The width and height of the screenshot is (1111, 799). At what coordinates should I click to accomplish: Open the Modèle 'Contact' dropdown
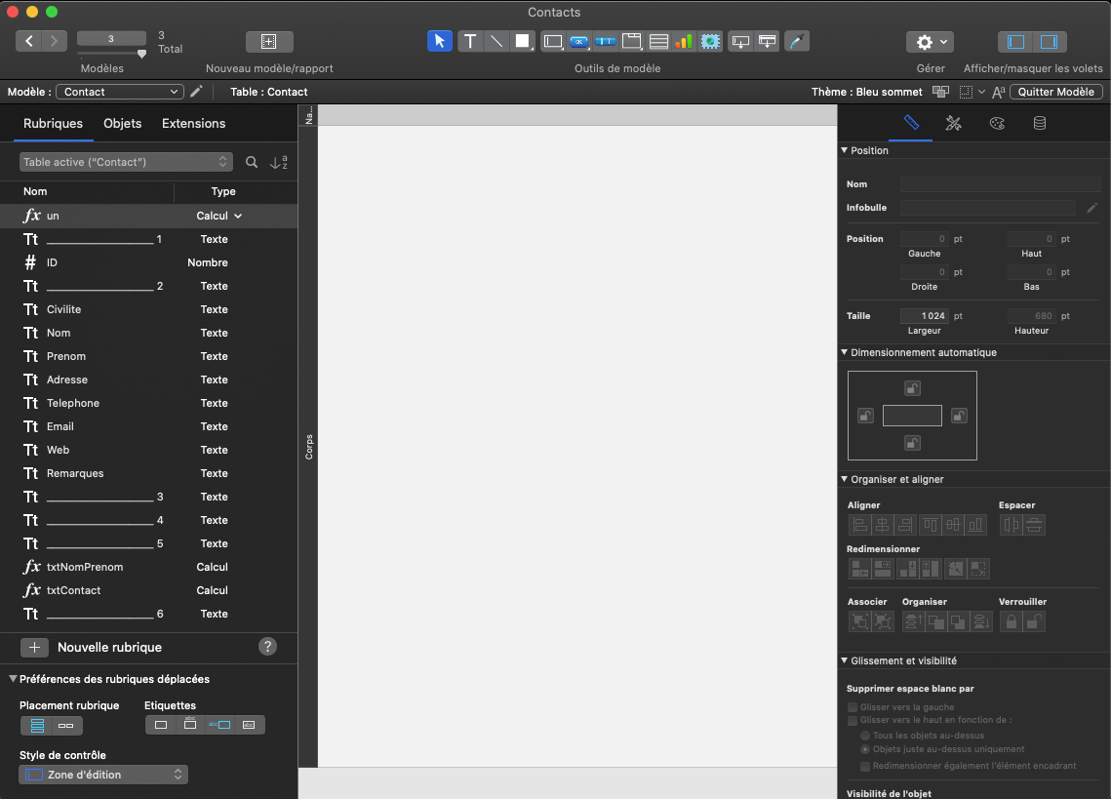(x=120, y=92)
